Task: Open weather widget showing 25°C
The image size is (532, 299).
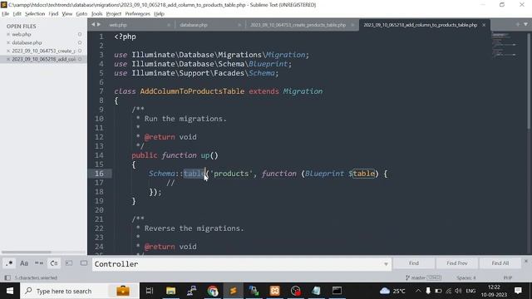Action: [392, 291]
